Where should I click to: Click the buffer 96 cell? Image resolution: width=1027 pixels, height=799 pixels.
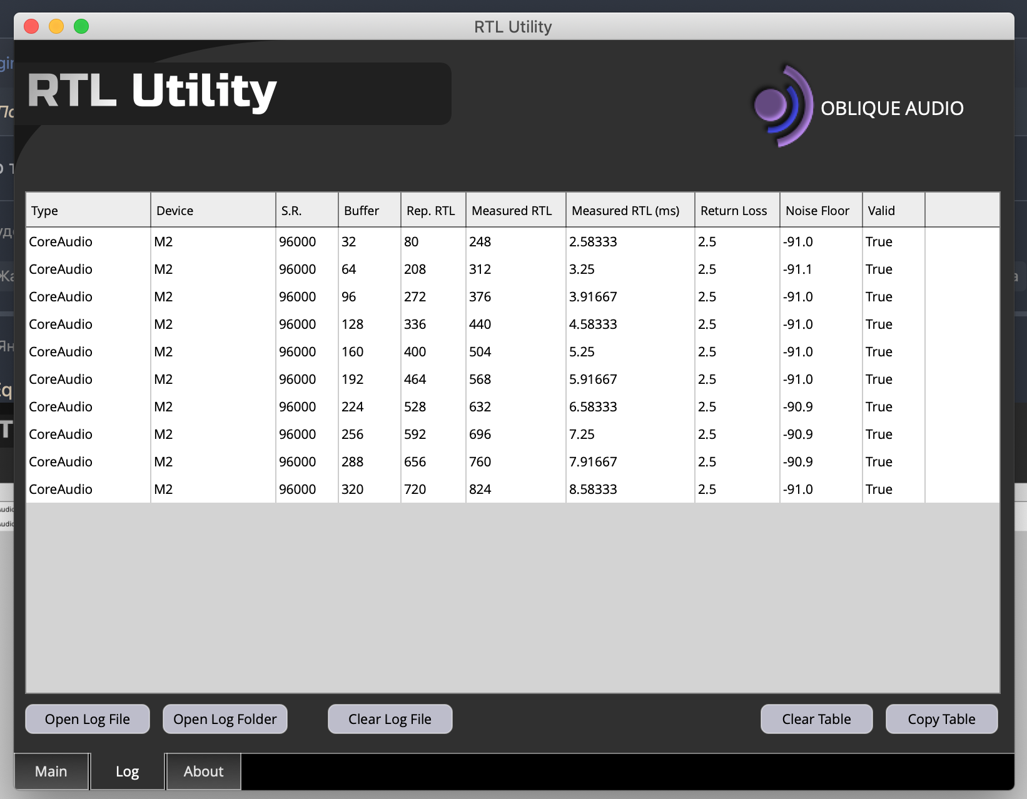[370, 296]
